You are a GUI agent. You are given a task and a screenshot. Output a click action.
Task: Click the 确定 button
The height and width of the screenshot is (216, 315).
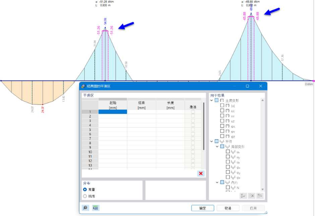tap(203, 208)
